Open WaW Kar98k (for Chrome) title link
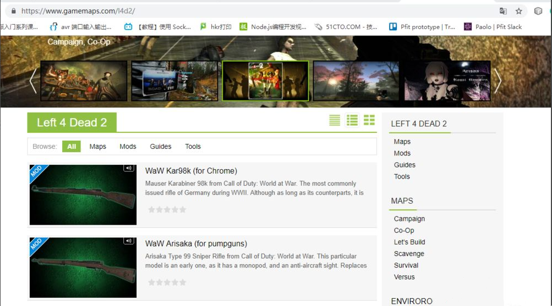 click(x=191, y=171)
